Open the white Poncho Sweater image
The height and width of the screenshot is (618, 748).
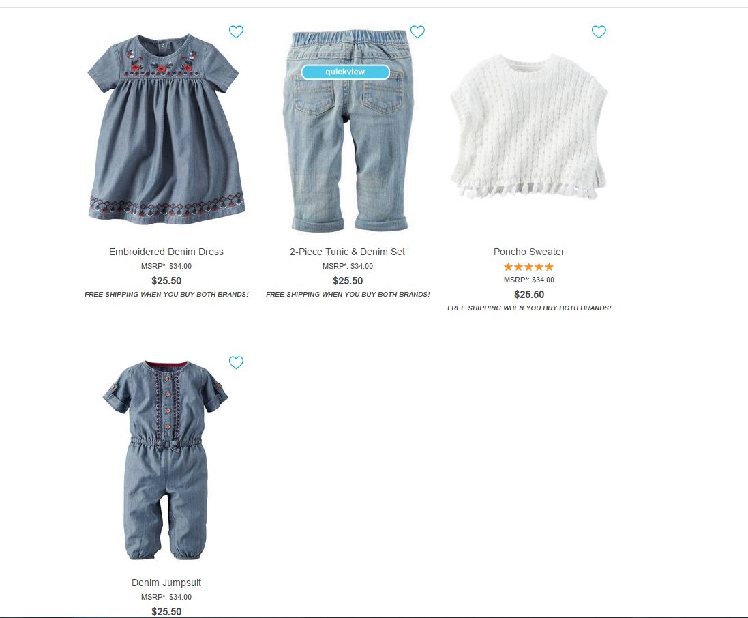528,127
